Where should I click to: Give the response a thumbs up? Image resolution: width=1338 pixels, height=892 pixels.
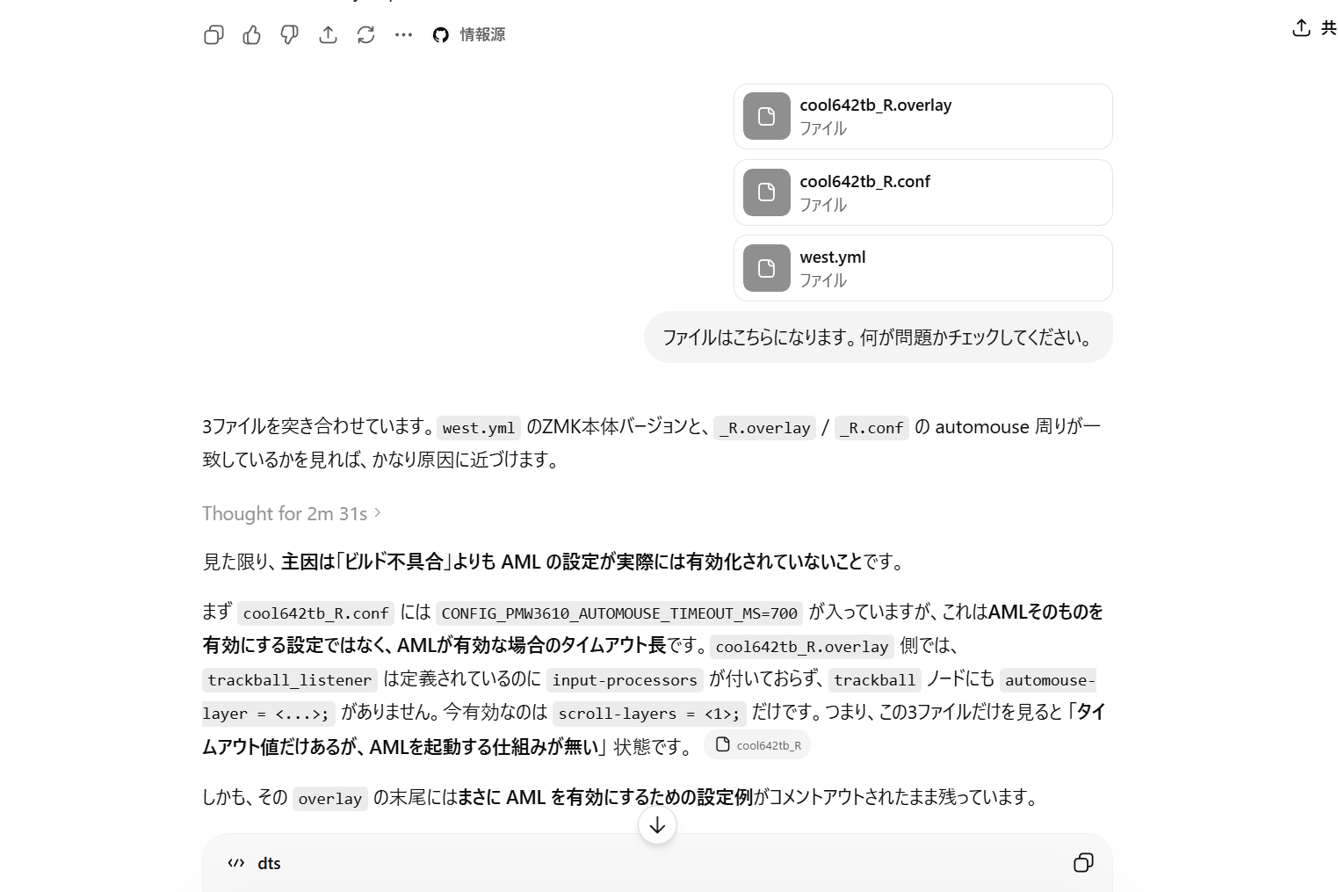251,35
